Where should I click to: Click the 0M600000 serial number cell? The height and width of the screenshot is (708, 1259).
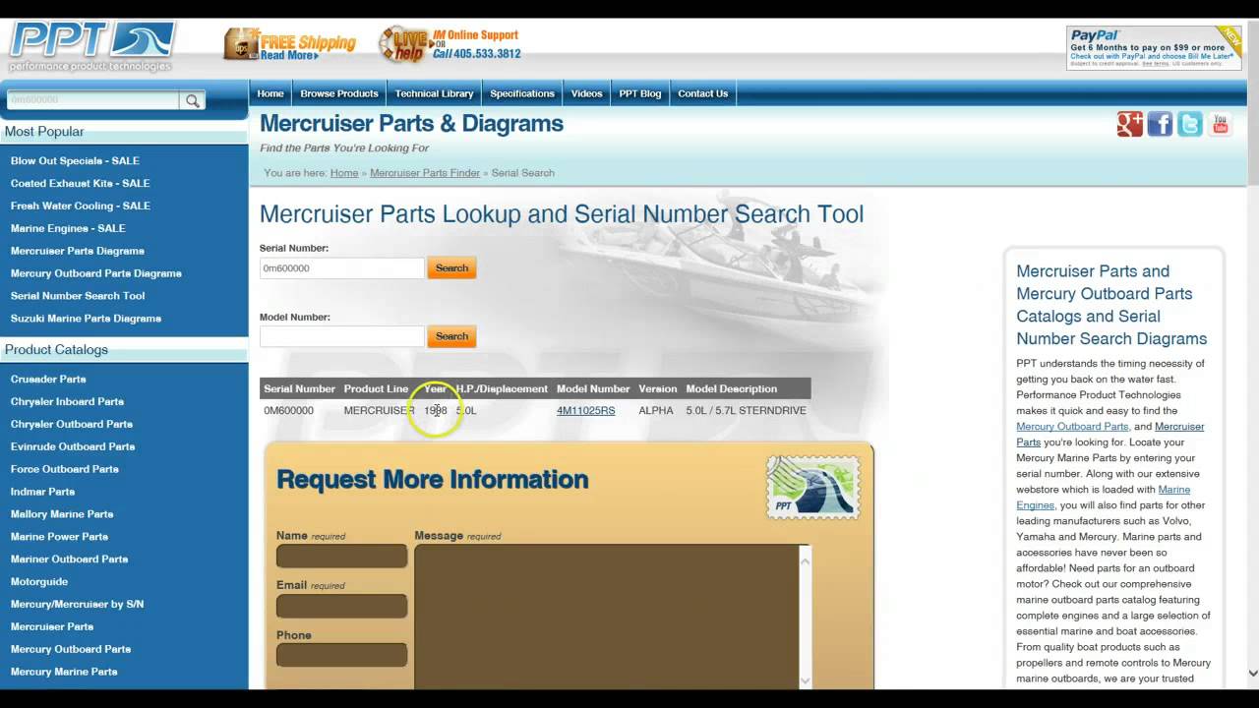pos(289,411)
